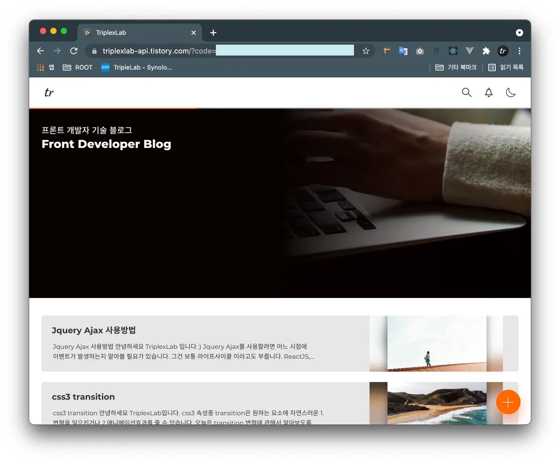Click the Jquery Ajax post summary text

point(183,351)
